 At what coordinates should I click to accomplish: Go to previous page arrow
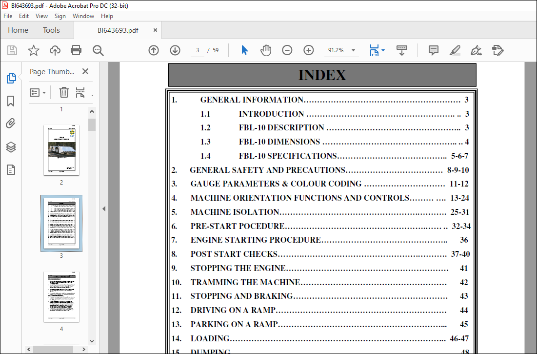point(154,50)
